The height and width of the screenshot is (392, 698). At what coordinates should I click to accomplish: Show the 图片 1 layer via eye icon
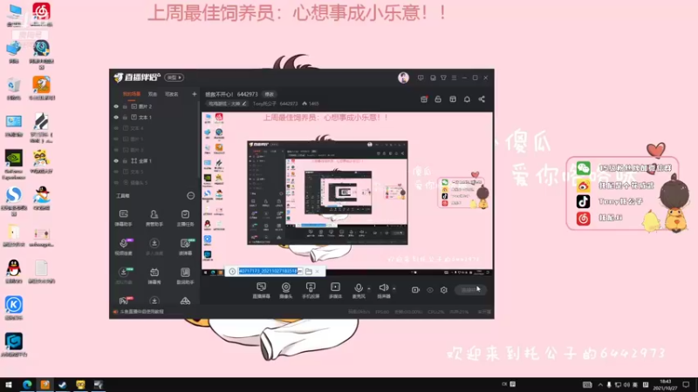click(116, 139)
